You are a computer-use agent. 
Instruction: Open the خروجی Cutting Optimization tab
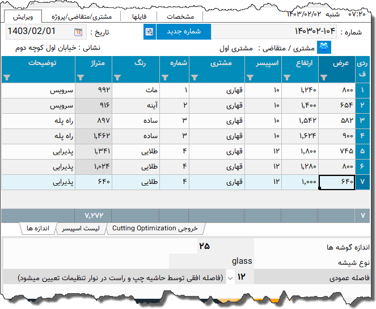[x=155, y=229]
